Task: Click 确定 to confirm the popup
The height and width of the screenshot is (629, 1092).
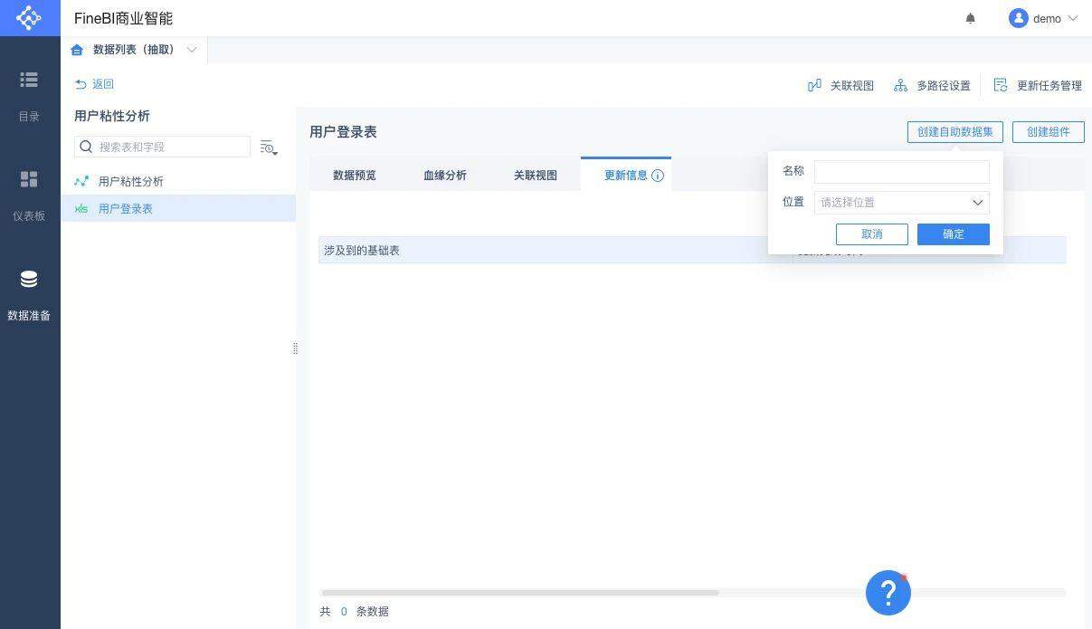Action: point(954,234)
